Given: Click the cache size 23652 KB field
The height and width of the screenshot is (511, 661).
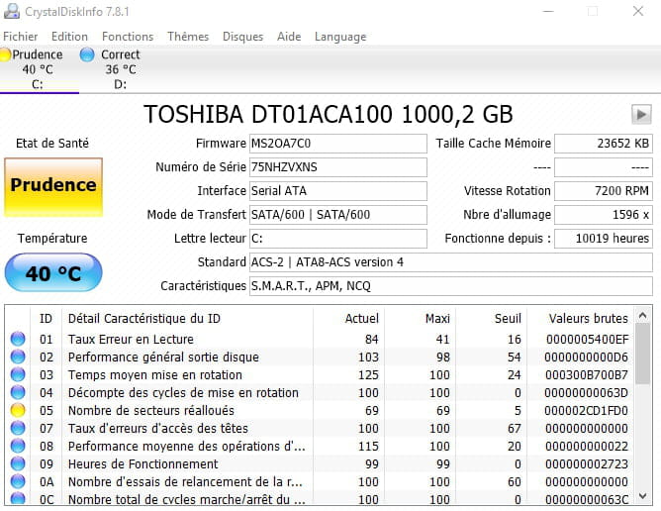Looking at the screenshot, I should [604, 144].
